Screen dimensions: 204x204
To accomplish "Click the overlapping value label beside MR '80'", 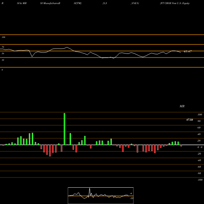I will [x=190, y=120].
